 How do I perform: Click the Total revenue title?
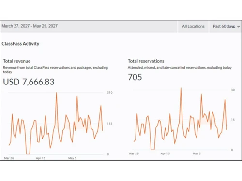tap(17, 61)
